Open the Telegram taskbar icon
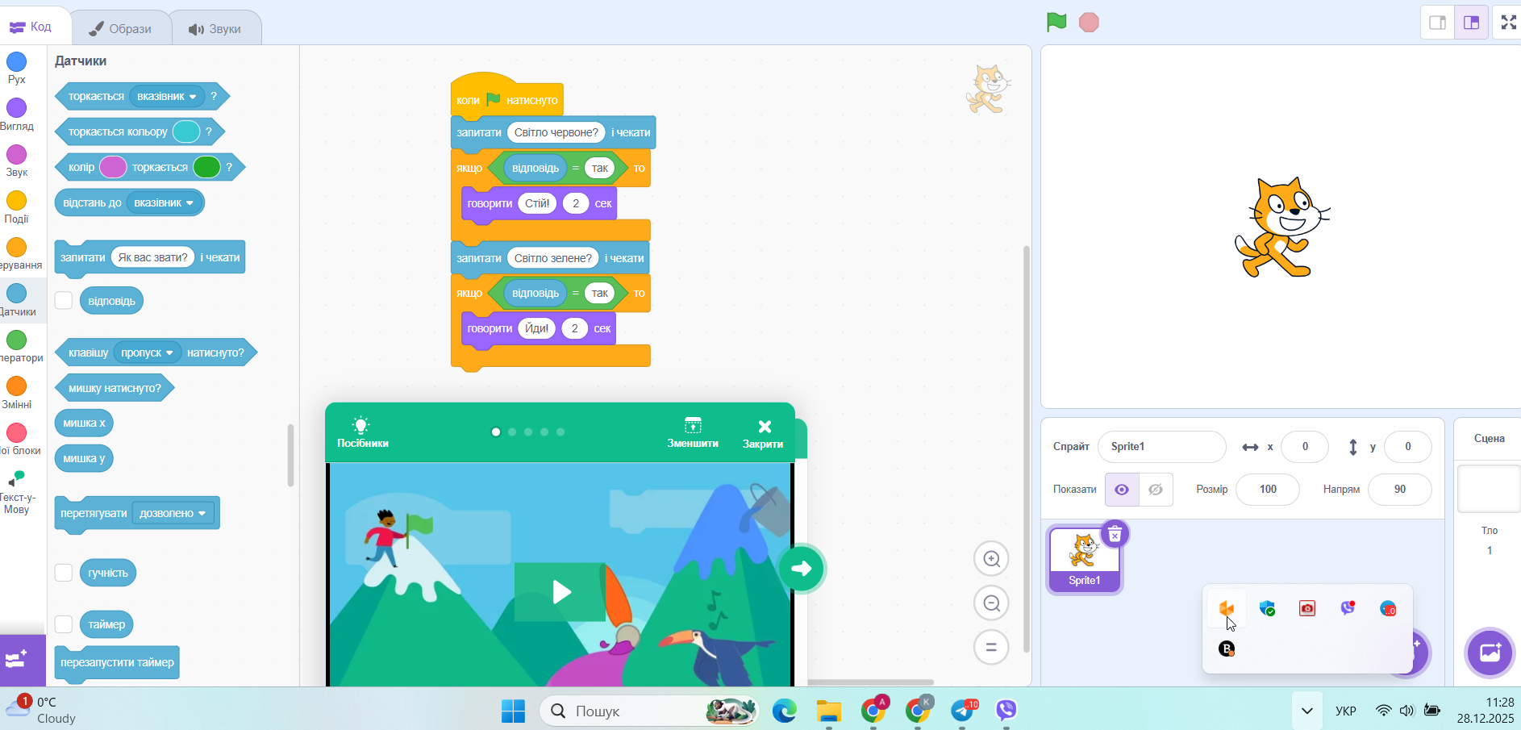This screenshot has width=1521, height=730. pos(963,711)
